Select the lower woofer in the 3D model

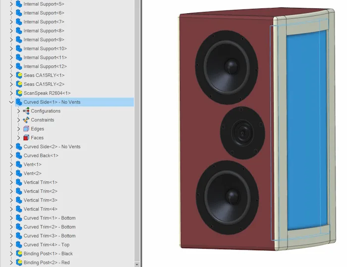coord(227,197)
